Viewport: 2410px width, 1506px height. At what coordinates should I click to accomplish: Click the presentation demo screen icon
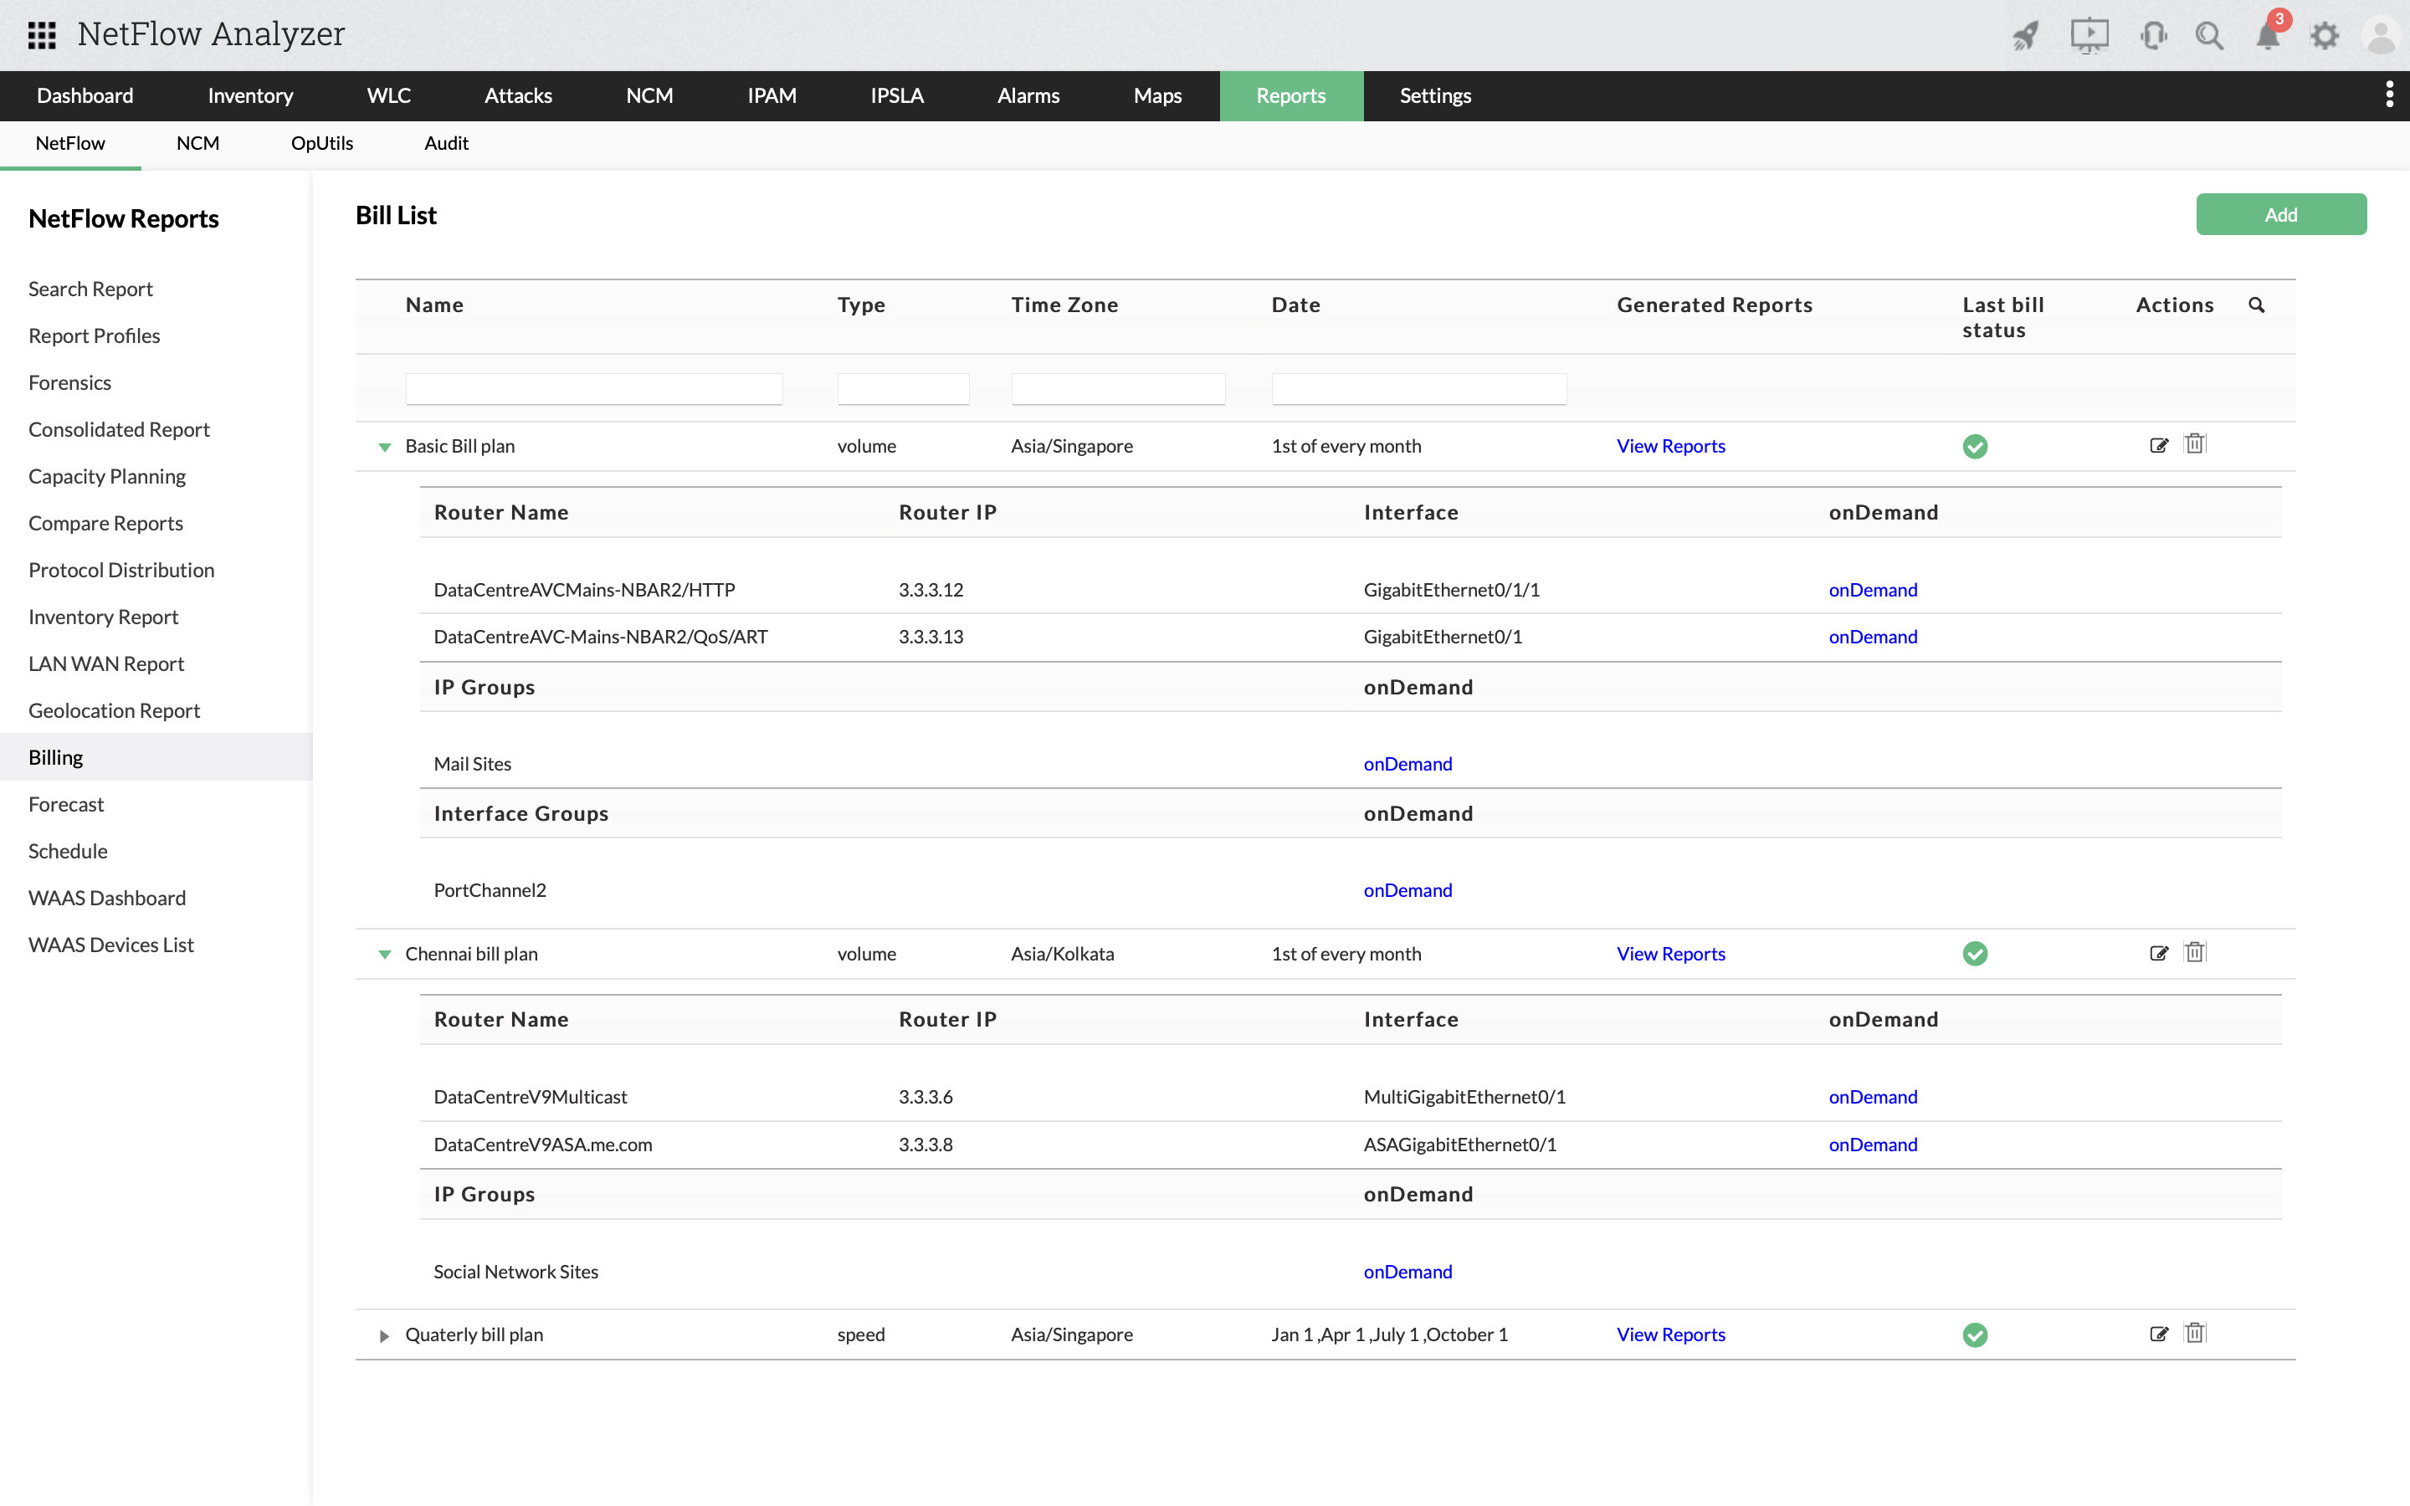2090,35
